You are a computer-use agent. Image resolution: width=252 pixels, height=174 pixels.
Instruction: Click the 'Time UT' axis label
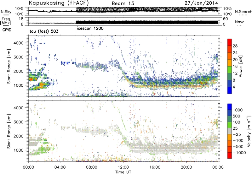point(123,172)
